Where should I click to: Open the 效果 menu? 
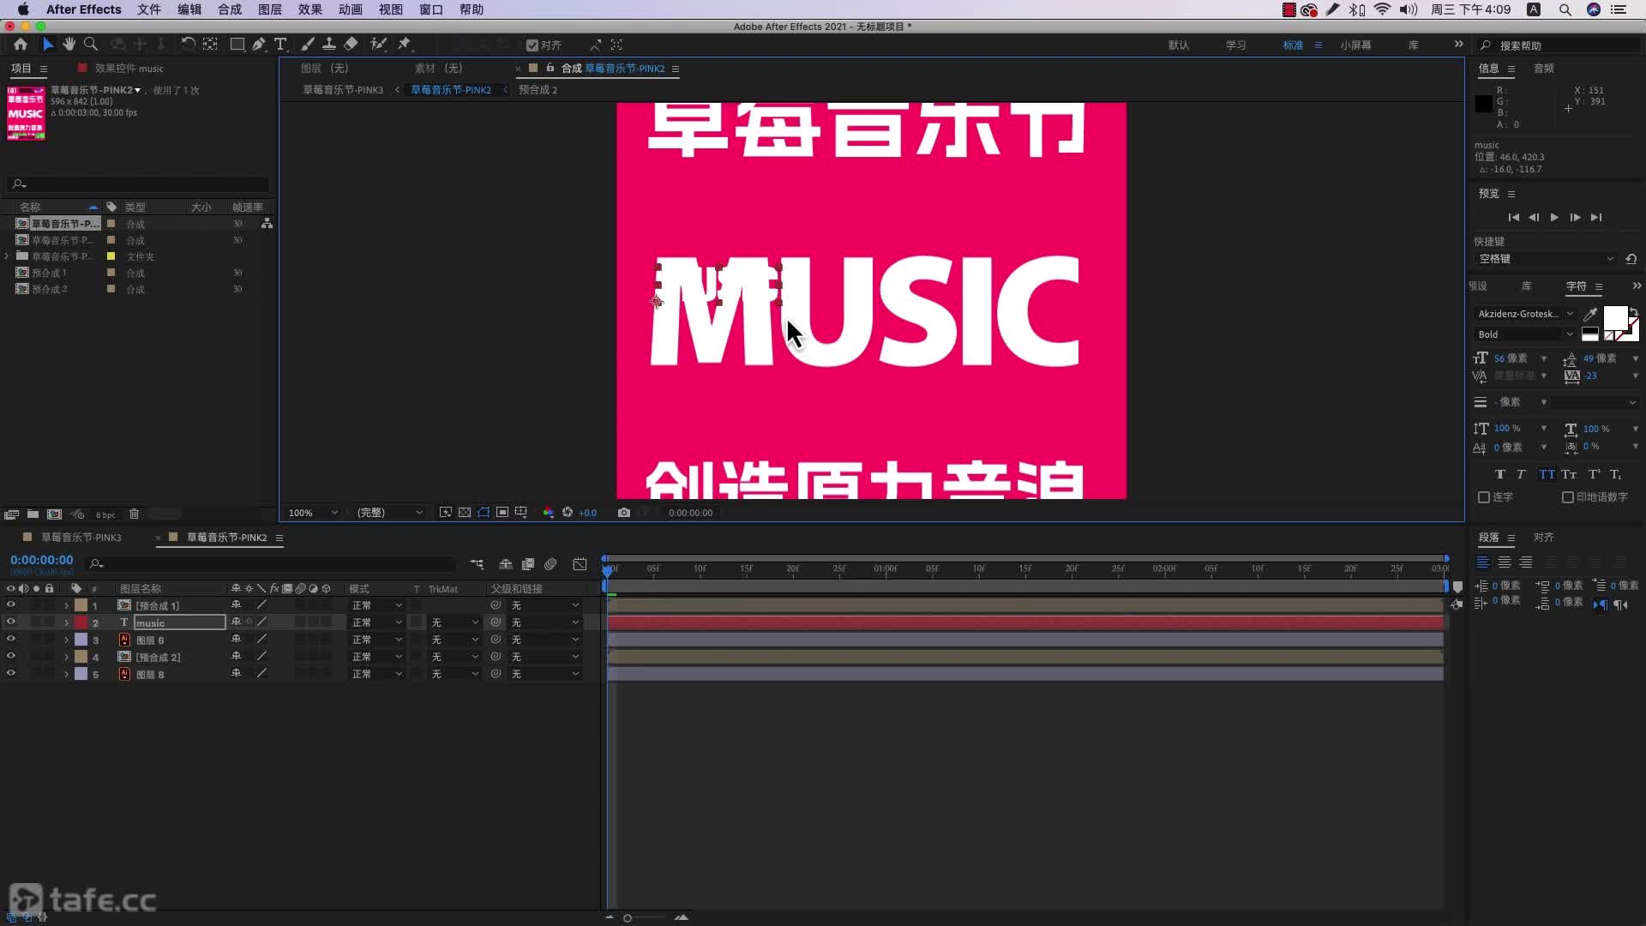pos(309,9)
